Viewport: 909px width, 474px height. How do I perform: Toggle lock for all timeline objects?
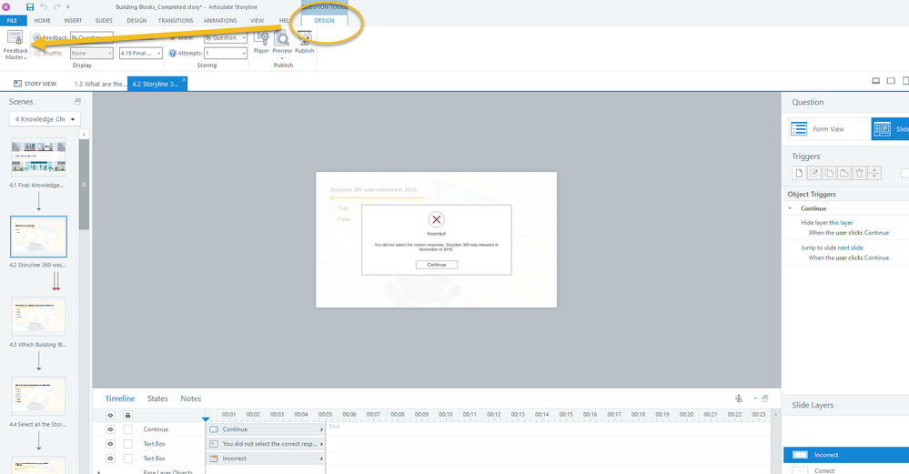coord(127,416)
